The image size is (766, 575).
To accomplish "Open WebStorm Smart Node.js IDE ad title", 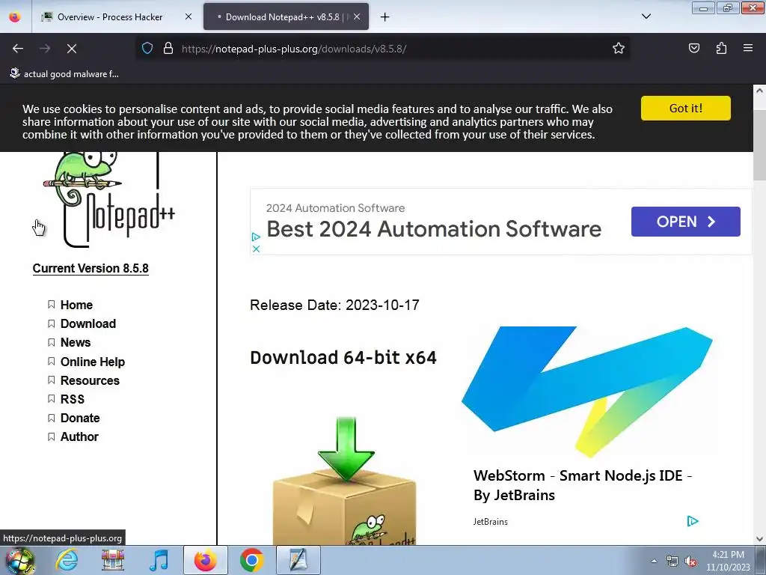I will coord(582,485).
